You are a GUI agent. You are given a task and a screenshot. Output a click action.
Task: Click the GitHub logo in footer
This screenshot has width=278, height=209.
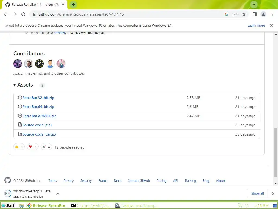click(x=8, y=180)
